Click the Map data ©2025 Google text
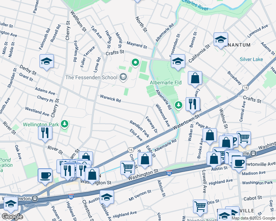This screenshot has width=276, height=221. (x=253, y=218)
